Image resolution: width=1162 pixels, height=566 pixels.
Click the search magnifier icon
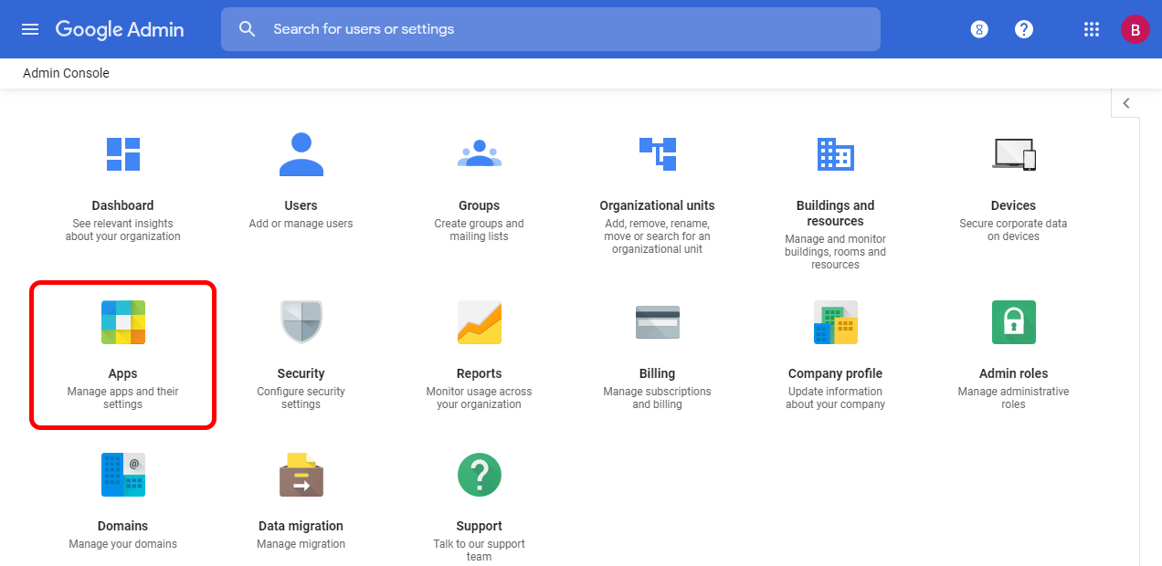click(x=247, y=29)
